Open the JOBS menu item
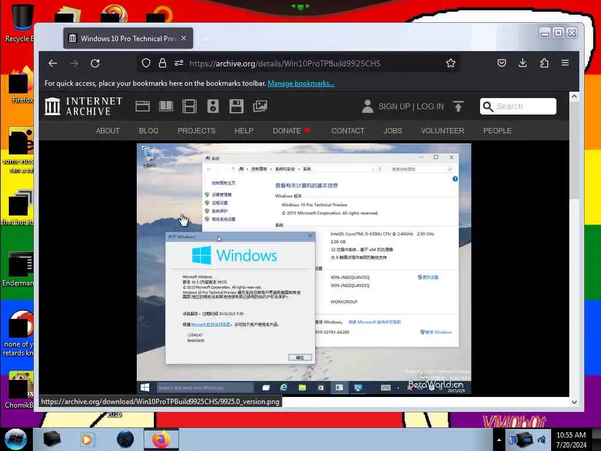The height and width of the screenshot is (451, 601). pyautogui.click(x=393, y=131)
